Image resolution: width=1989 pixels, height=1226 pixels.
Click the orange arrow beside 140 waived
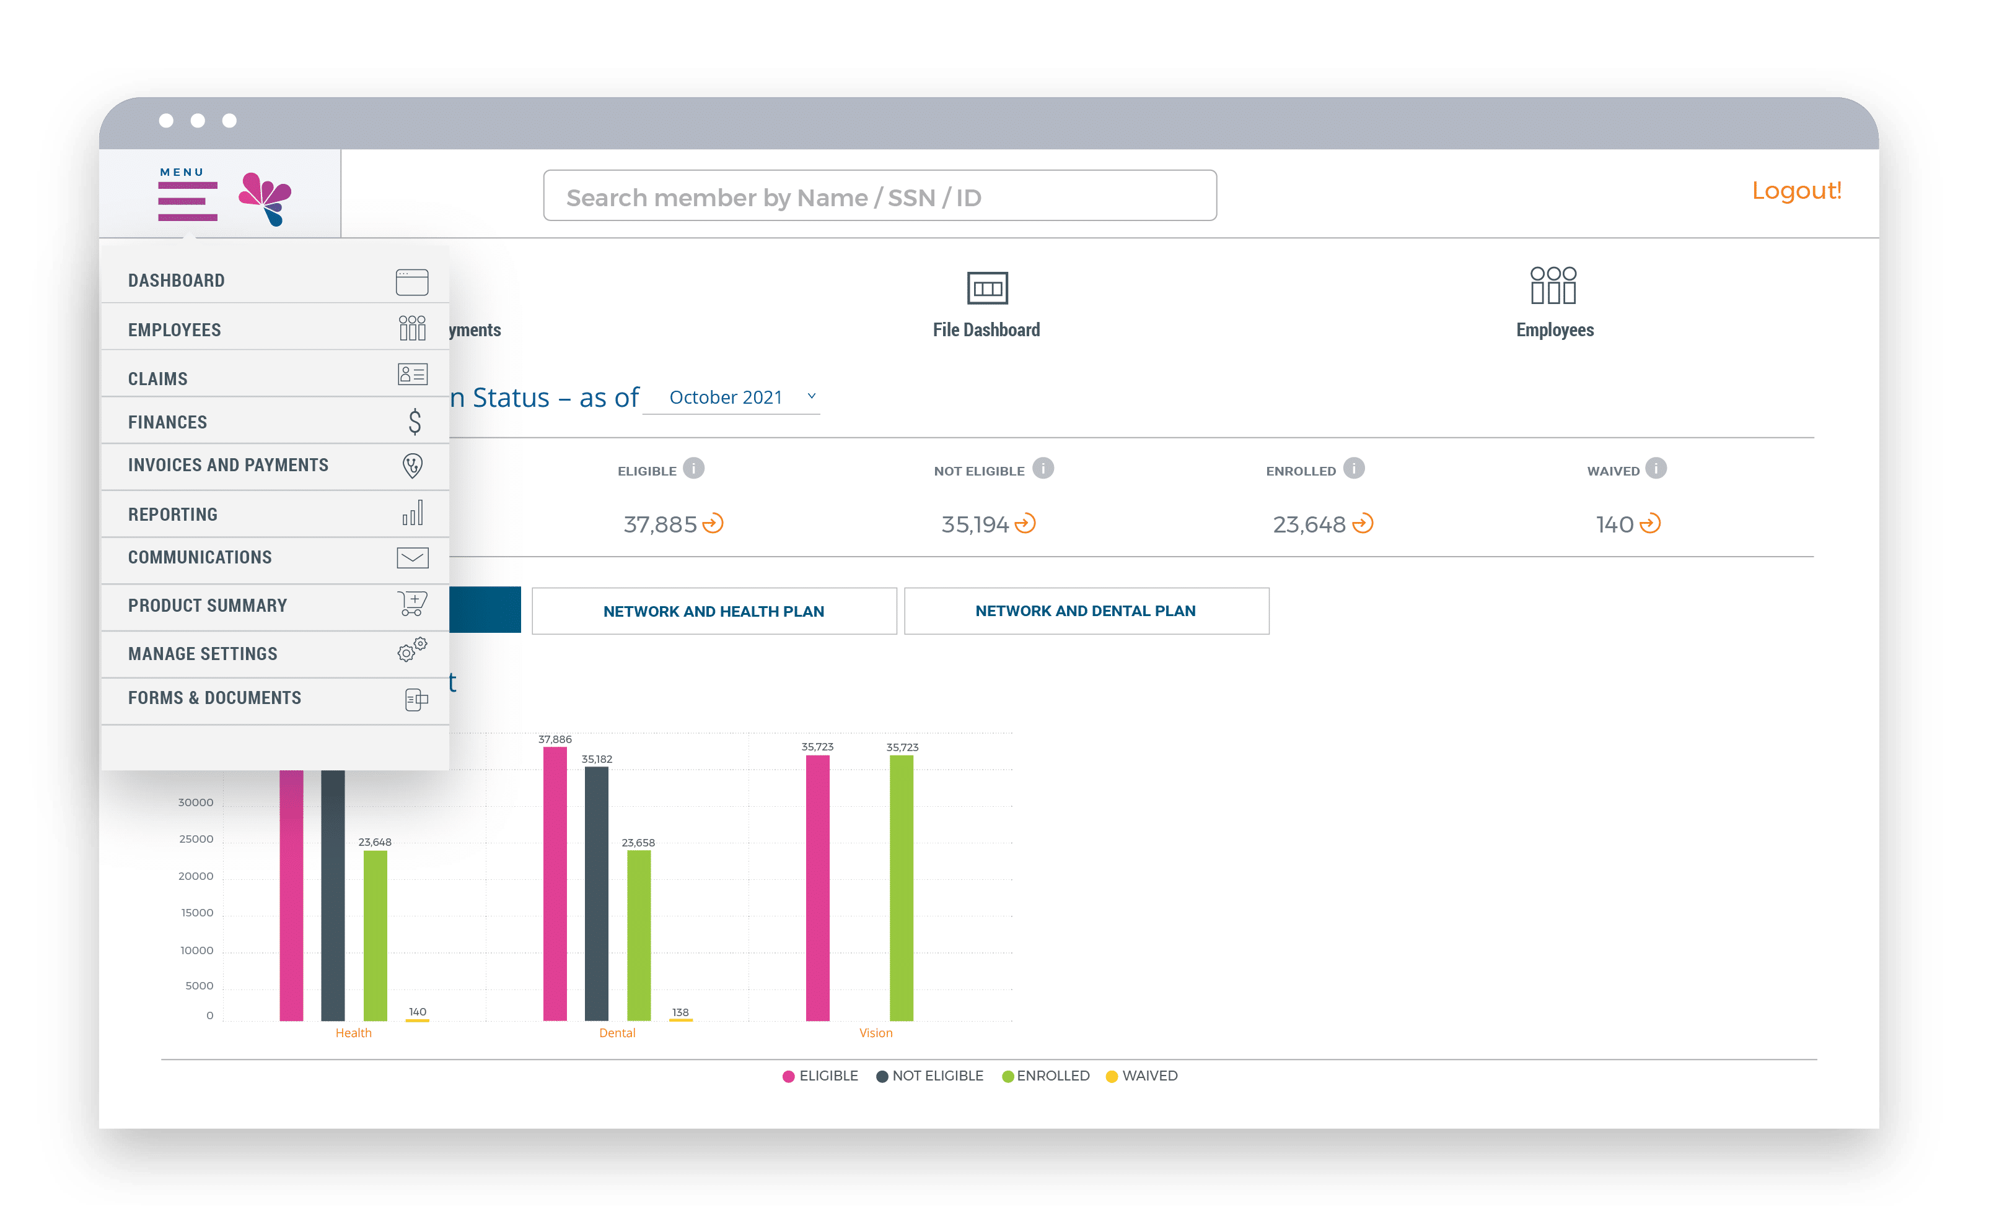point(1650,524)
